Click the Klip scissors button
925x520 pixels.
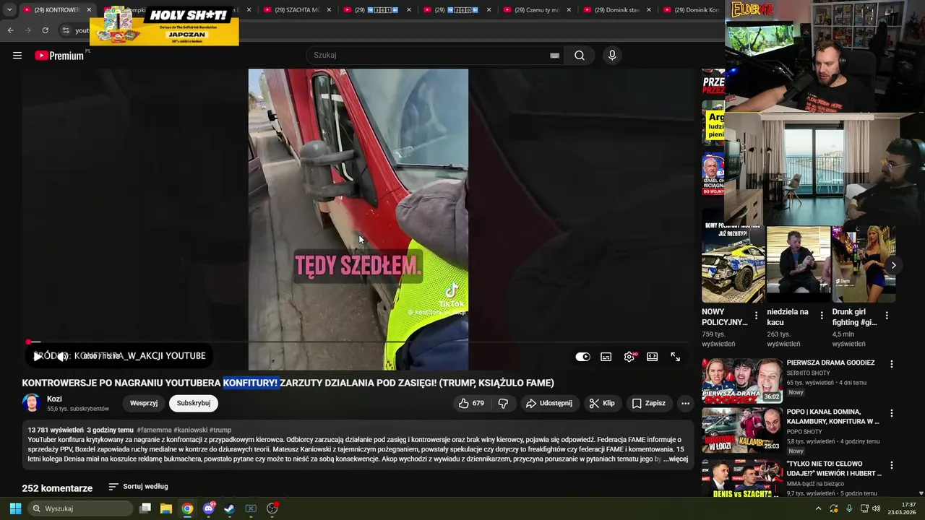point(602,403)
